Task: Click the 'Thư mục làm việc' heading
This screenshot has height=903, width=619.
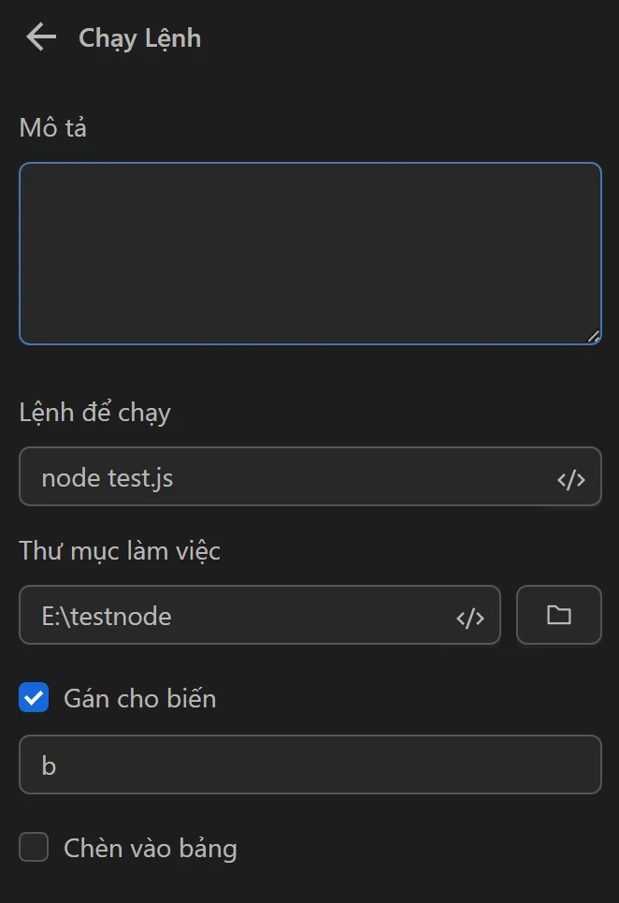Action: point(119,551)
